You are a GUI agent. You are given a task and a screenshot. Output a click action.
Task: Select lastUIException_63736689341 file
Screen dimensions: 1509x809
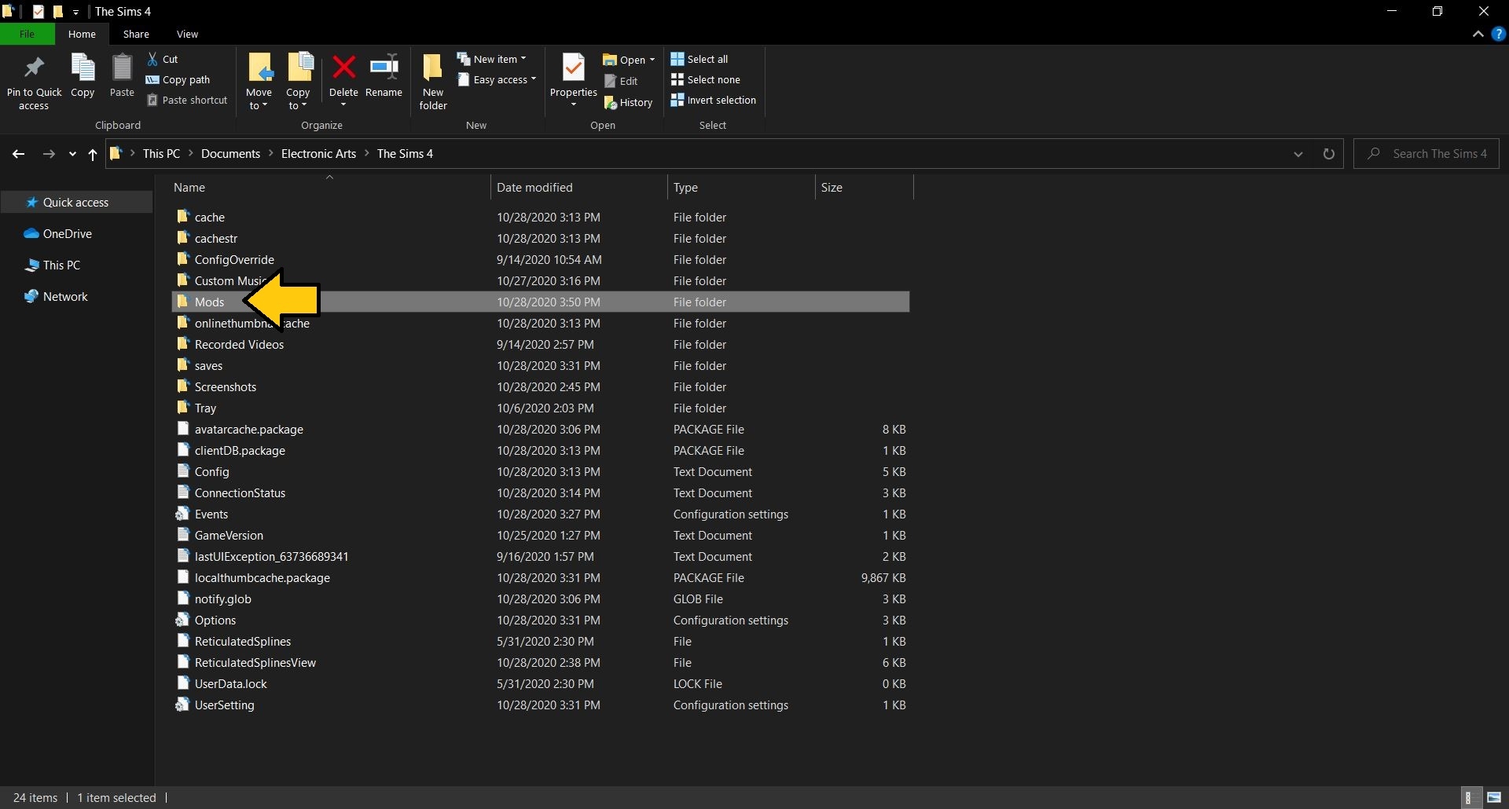pyautogui.click(x=540, y=556)
